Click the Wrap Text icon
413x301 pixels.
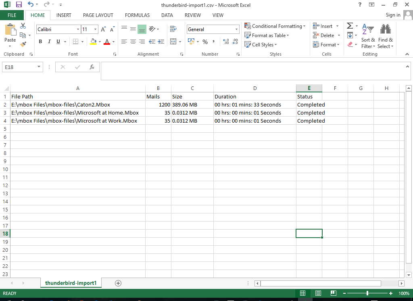173,29
